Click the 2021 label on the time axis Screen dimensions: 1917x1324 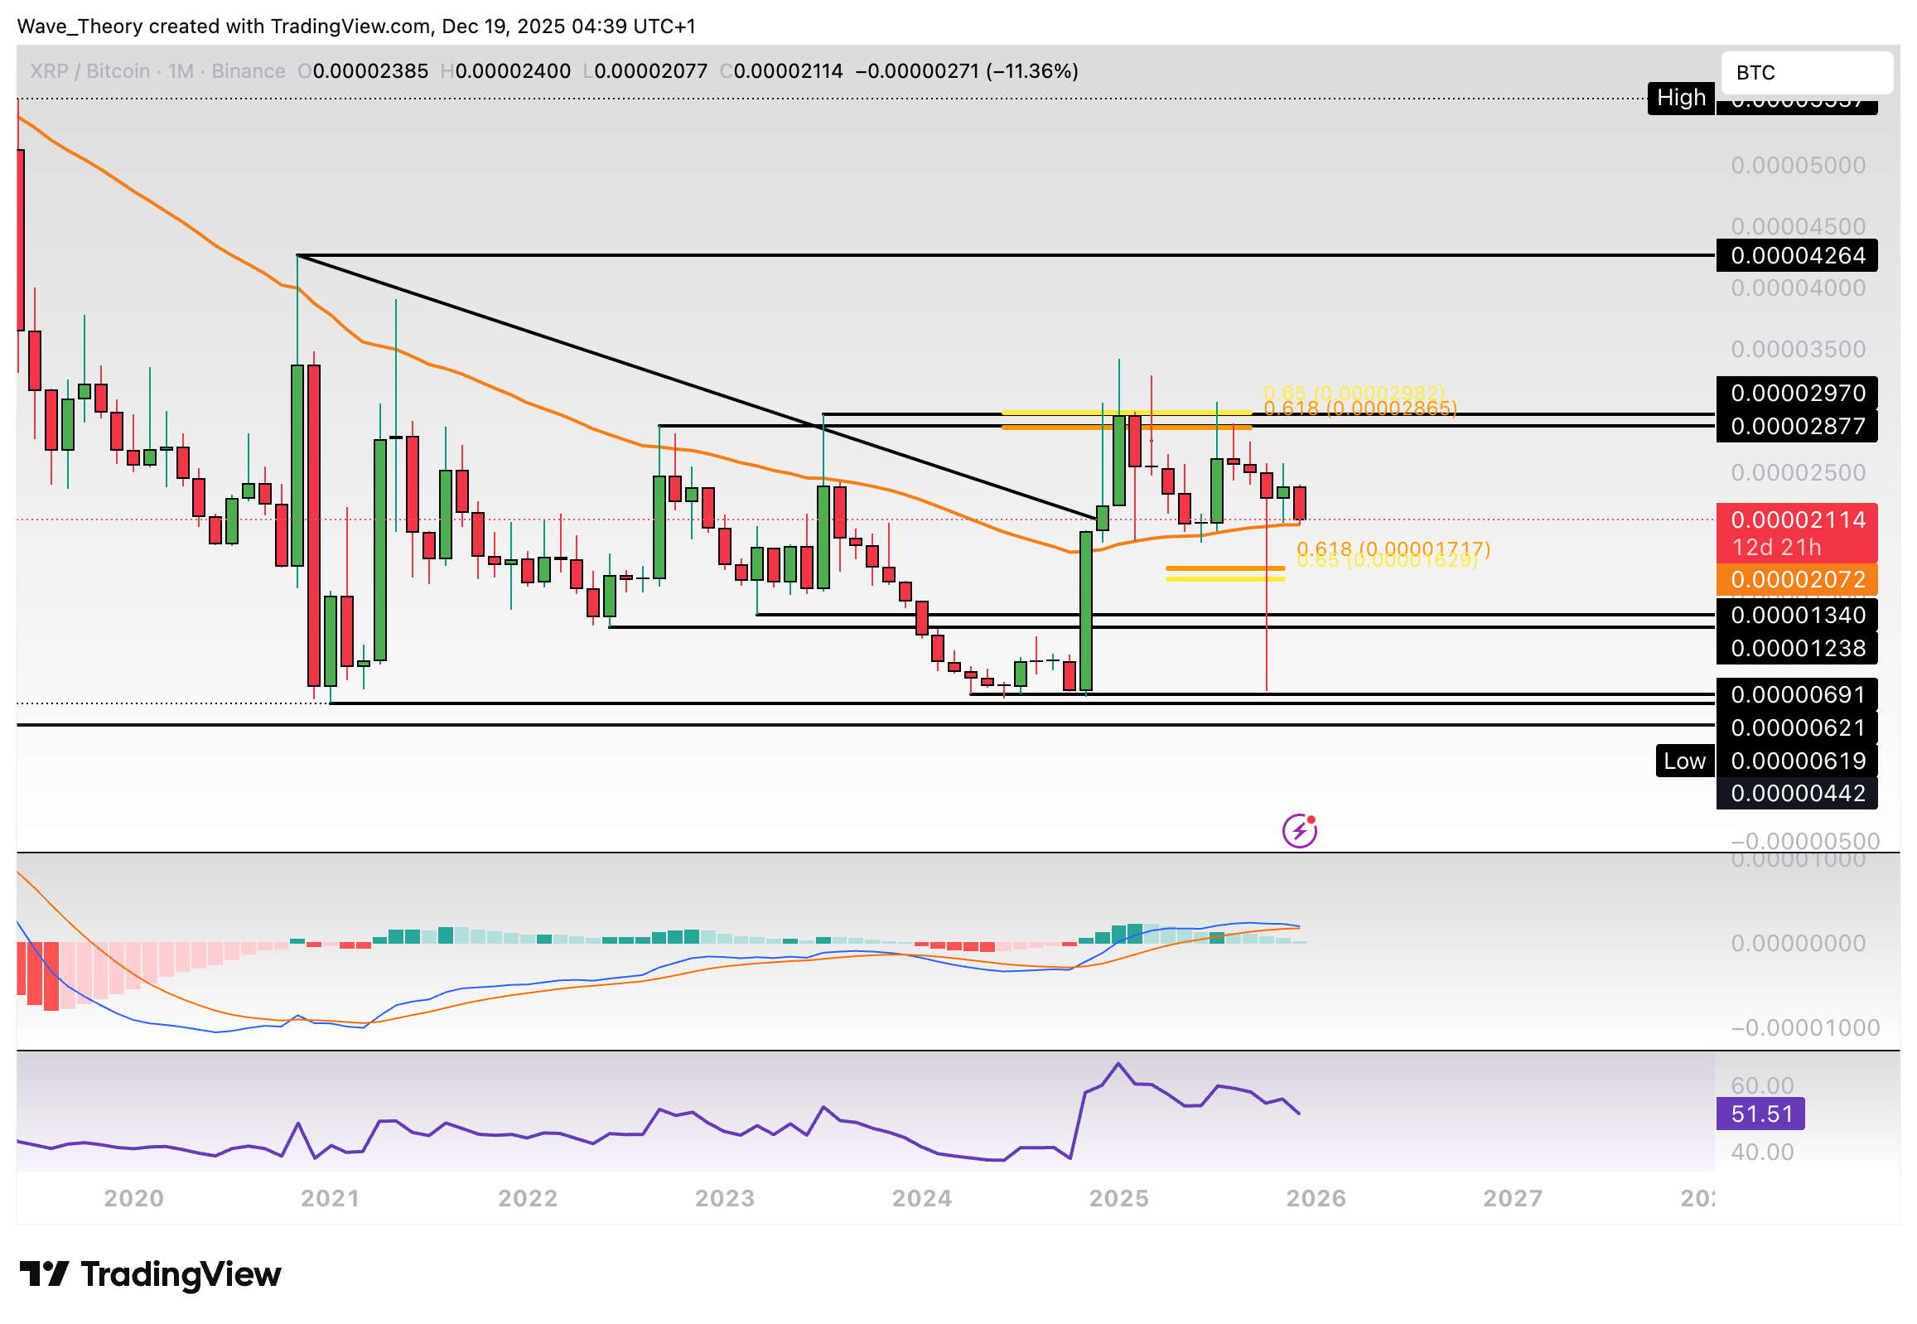(x=330, y=1198)
